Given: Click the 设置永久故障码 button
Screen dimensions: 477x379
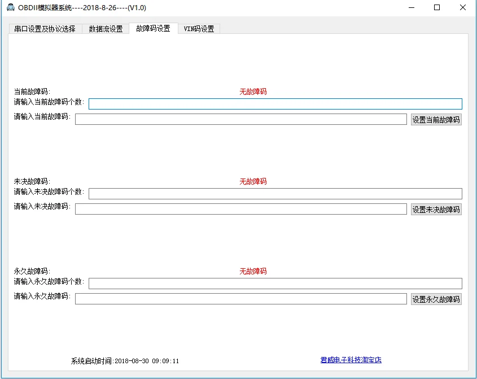Looking at the screenshot, I should (436, 299).
